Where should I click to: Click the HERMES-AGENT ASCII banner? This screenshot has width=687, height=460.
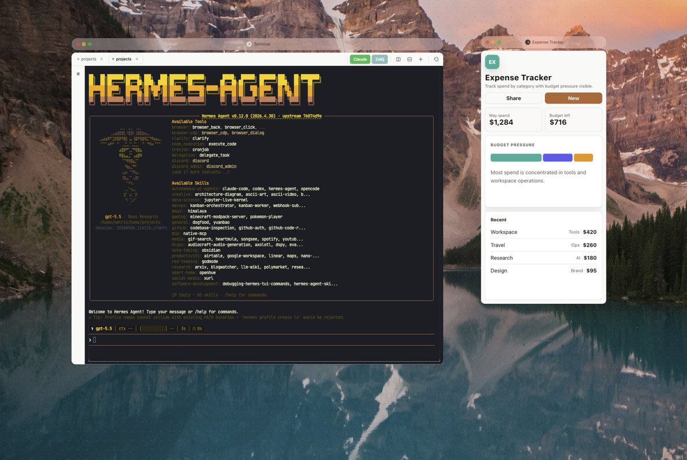(x=204, y=89)
